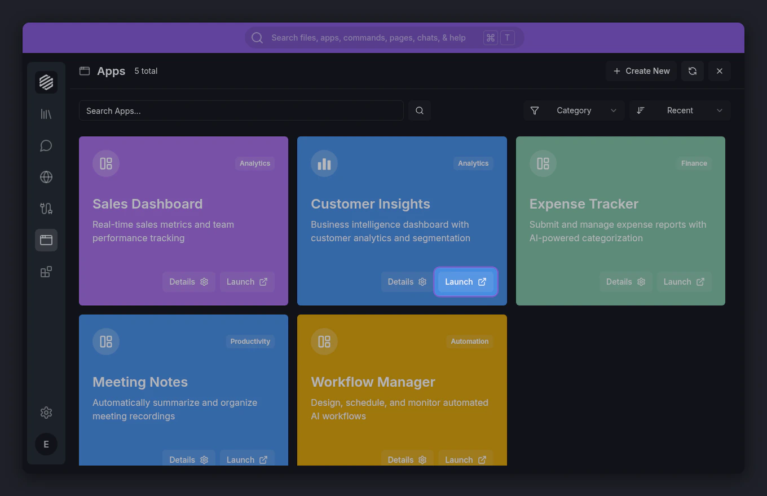
Task: Click the Meeting Notes title
Action: tap(140, 382)
